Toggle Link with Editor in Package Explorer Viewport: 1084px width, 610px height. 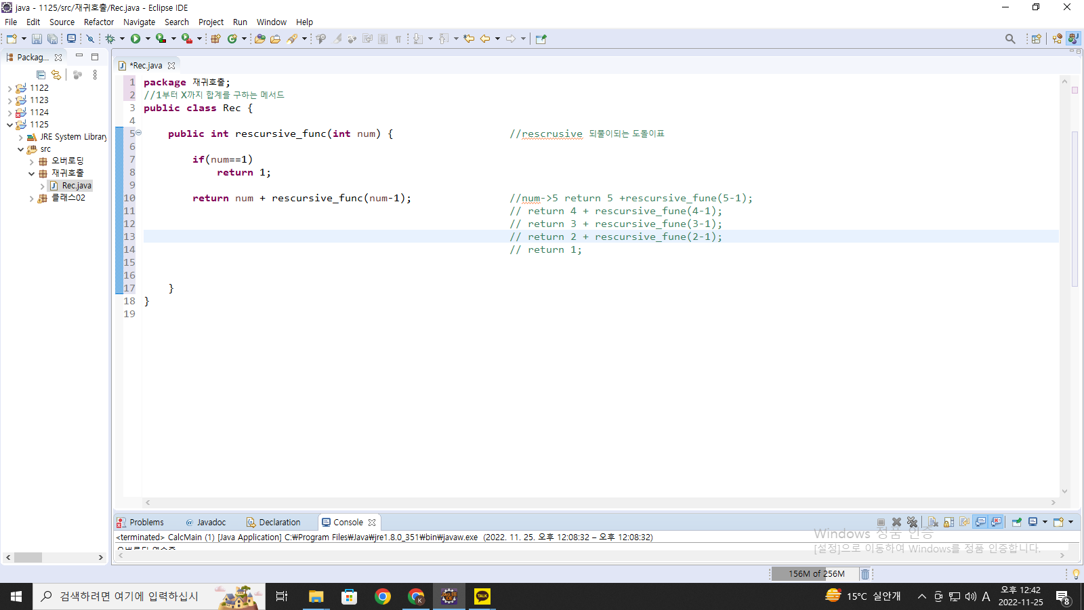[x=56, y=75]
